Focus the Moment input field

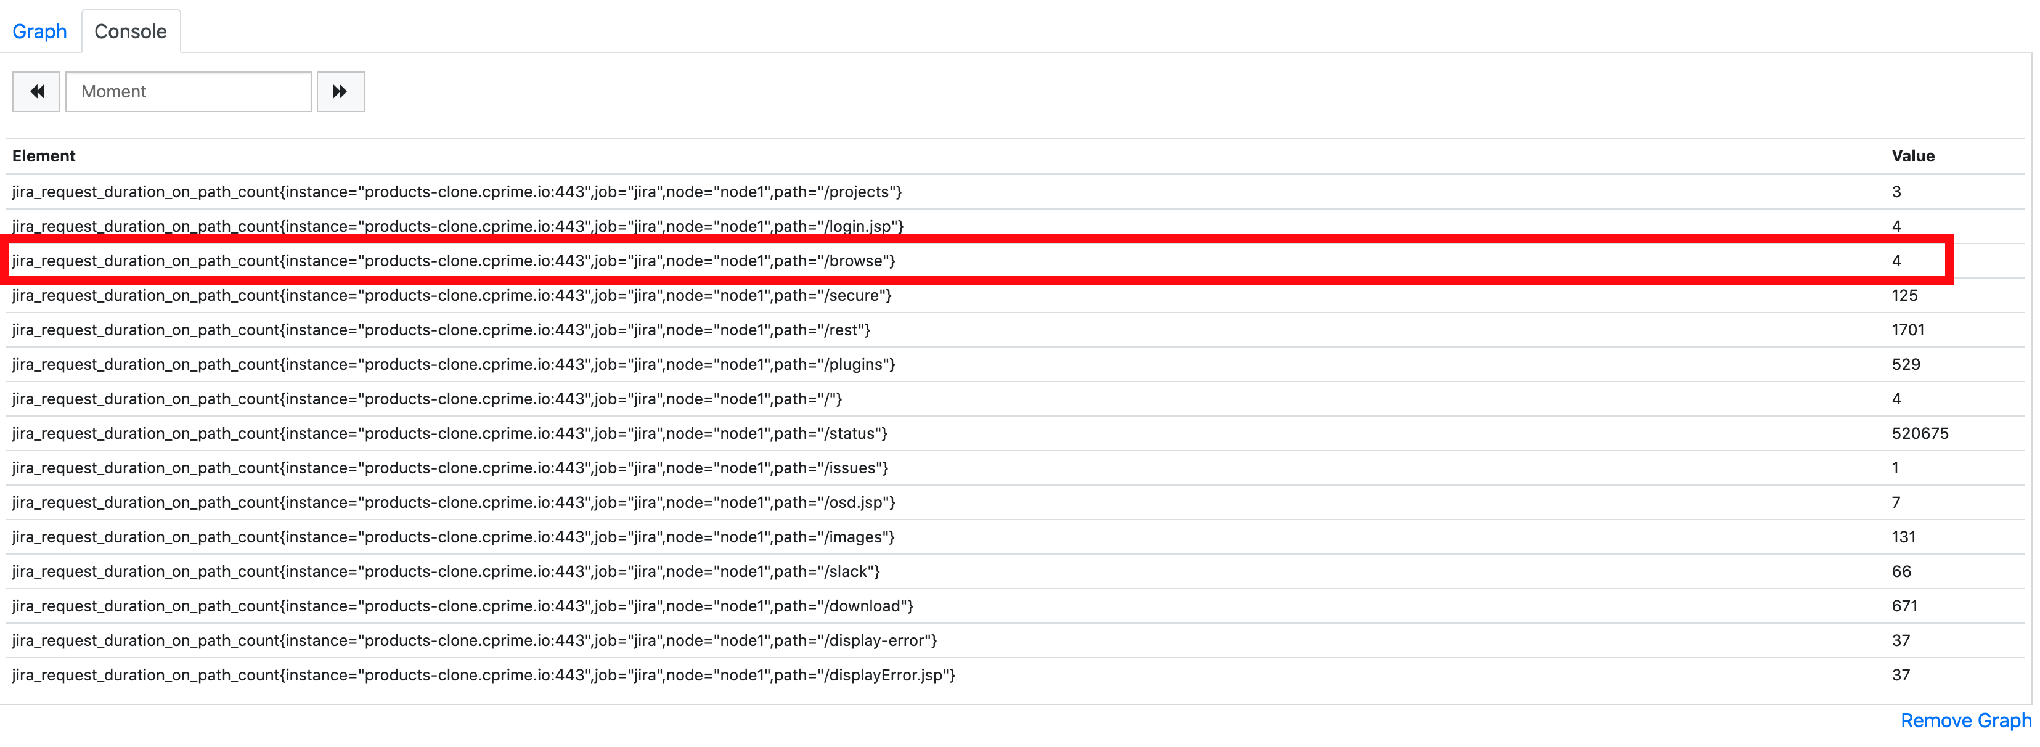[x=189, y=92]
